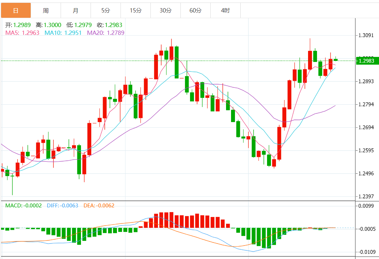
Task: Click the MA10 value 1.2951
Action: 73,33
